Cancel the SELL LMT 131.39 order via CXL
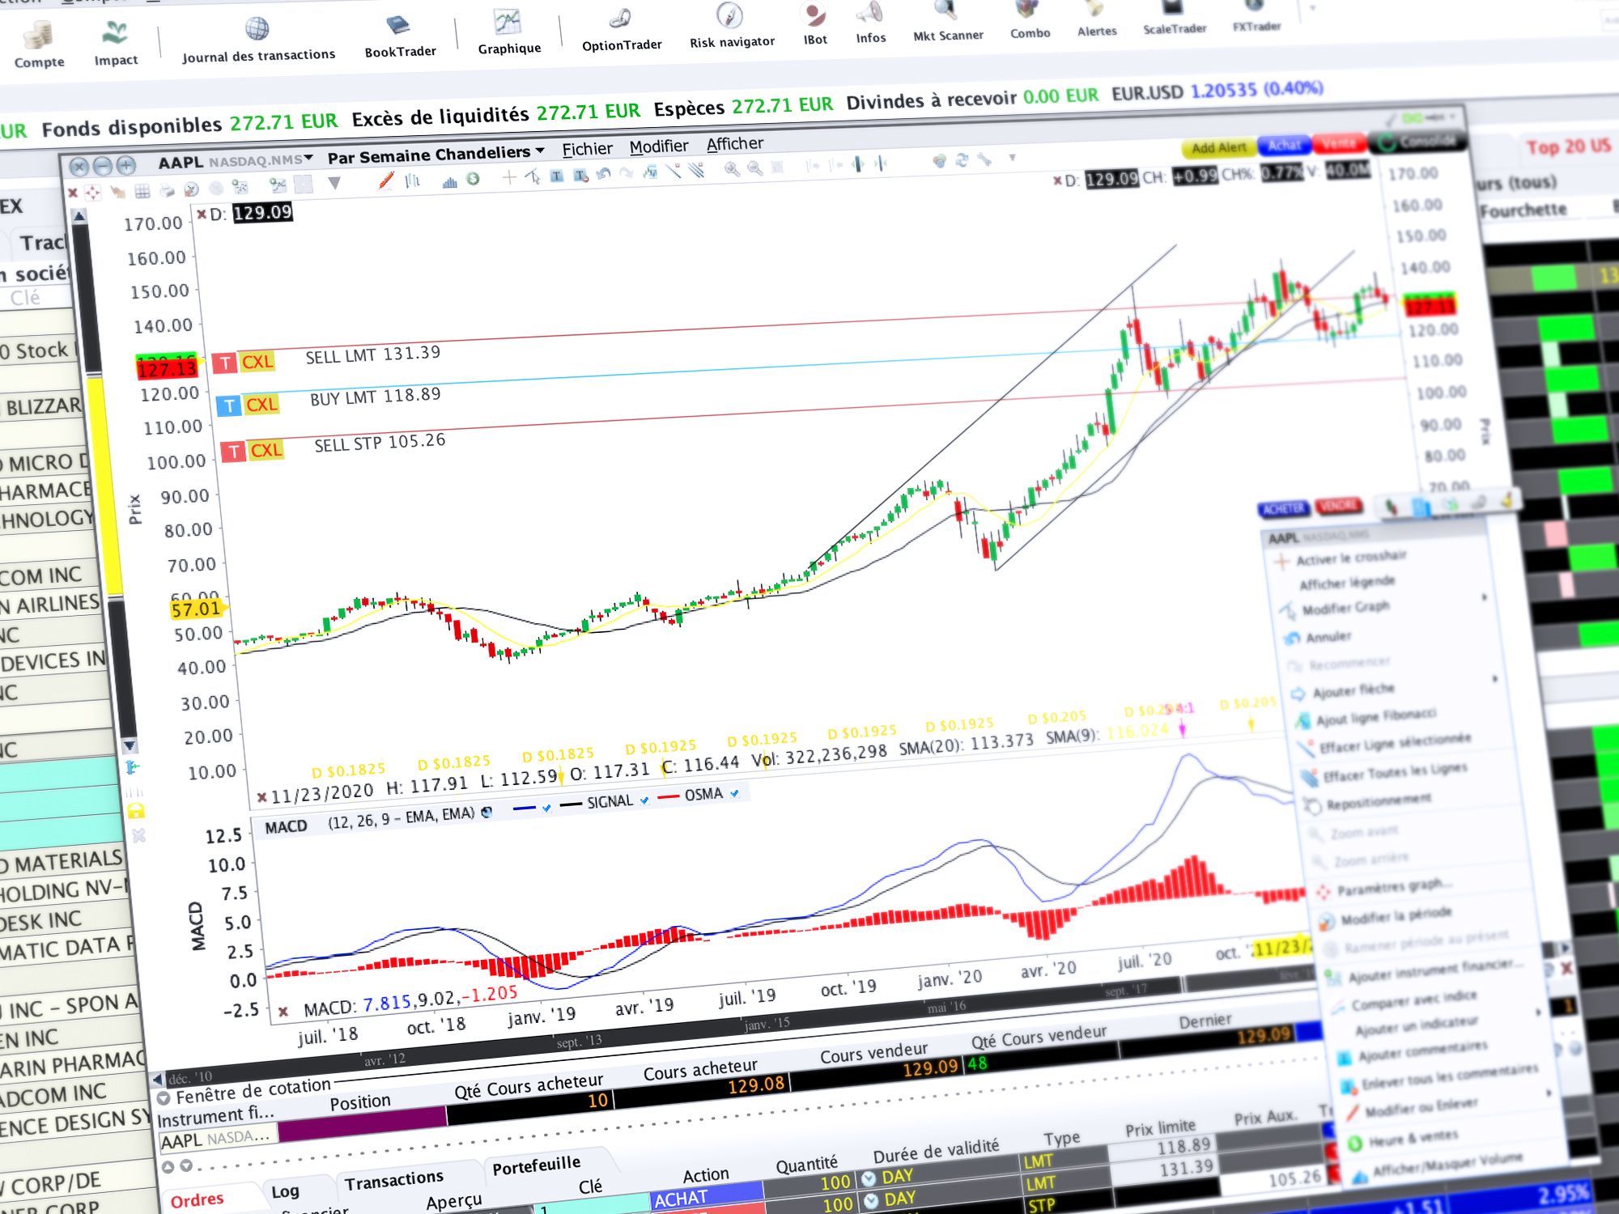This screenshot has width=1619, height=1214. pos(257,362)
